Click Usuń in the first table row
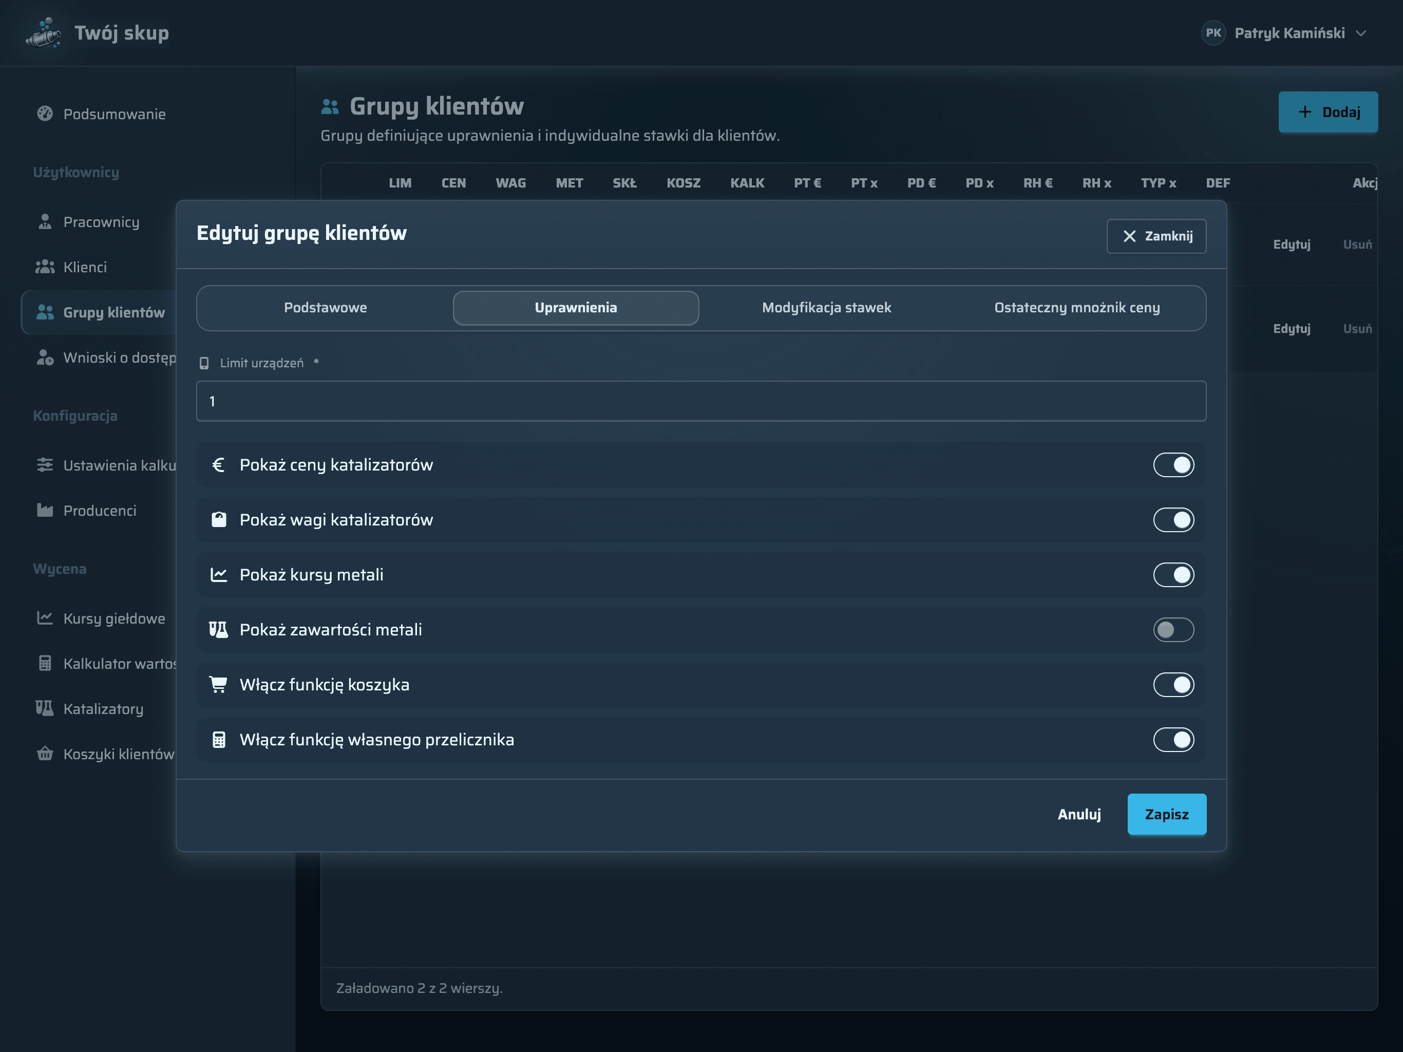Screen dimensions: 1403x1052 1357,245
